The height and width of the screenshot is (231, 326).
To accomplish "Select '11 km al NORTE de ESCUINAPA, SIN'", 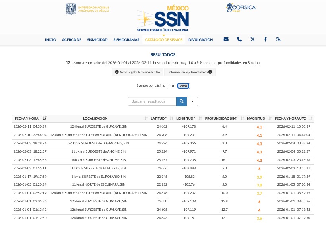I will (99, 184).
